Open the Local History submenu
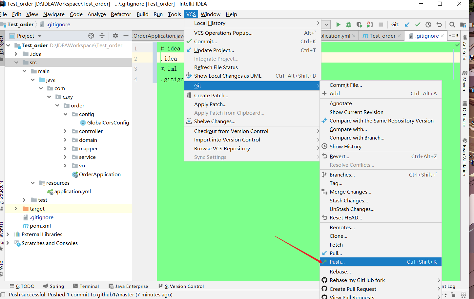 (252, 23)
